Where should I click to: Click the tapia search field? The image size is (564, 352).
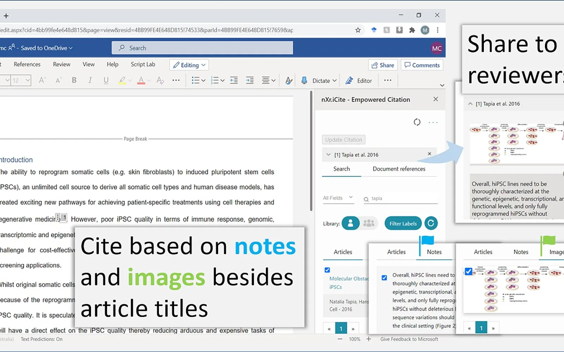400,199
